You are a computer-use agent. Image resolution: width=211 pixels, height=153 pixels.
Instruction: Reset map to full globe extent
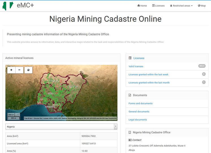pos(28,70)
